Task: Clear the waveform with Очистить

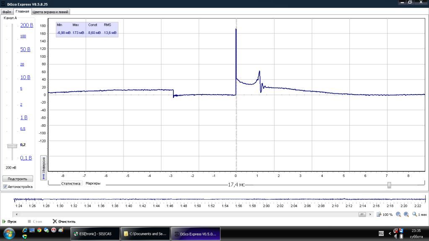Action: (64, 221)
